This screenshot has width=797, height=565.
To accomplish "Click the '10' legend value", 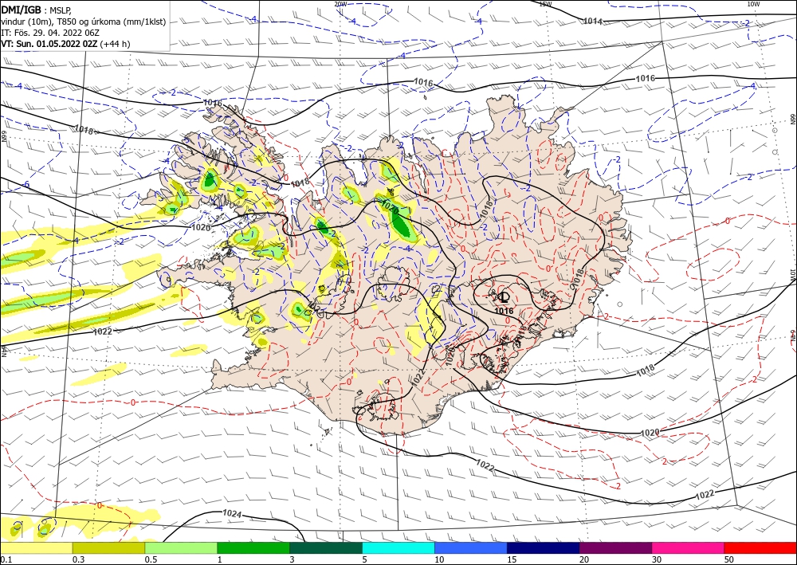I will coord(439,559).
